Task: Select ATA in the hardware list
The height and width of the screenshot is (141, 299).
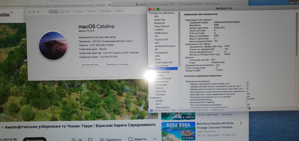Action: click(156, 16)
